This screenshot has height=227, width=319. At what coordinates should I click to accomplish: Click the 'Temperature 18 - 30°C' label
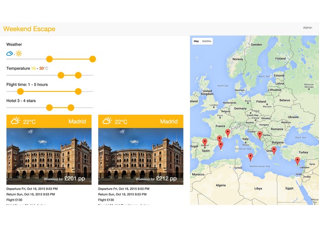pyautogui.click(x=27, y=68)
